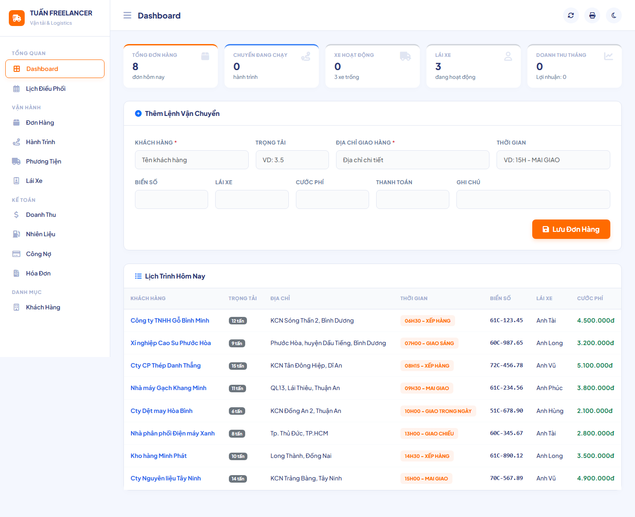Click the orange truck logo icon
Image resolution: width=635 pixels, height=517 pixels.
(x=17, y=18)
